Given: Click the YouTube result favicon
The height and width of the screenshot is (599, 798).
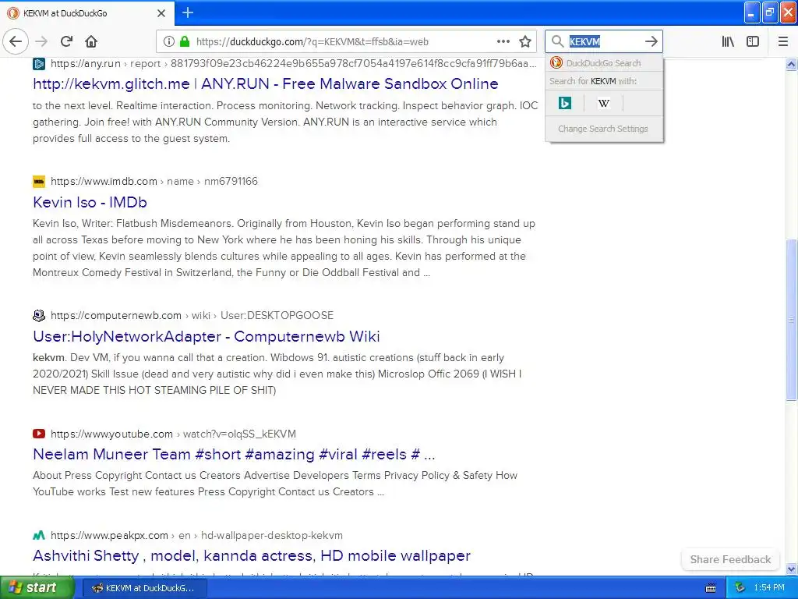Looking at the screenshot, I should click(39, 434).
